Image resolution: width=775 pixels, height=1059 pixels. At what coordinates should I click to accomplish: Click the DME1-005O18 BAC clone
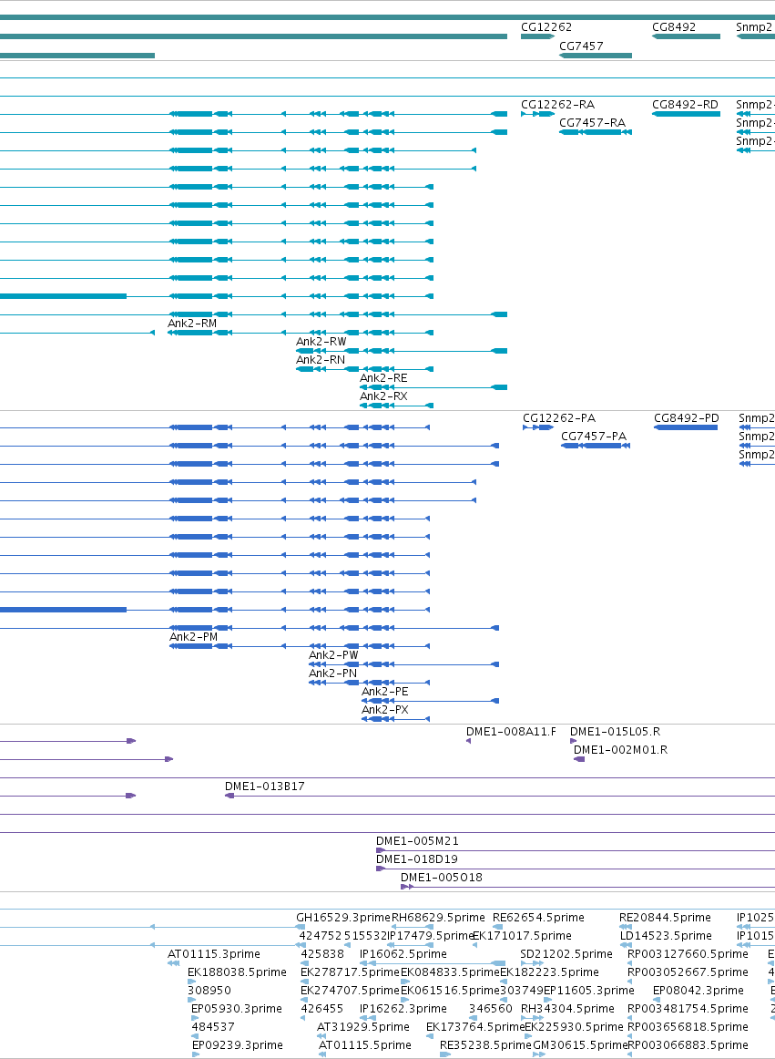(442, 878)
